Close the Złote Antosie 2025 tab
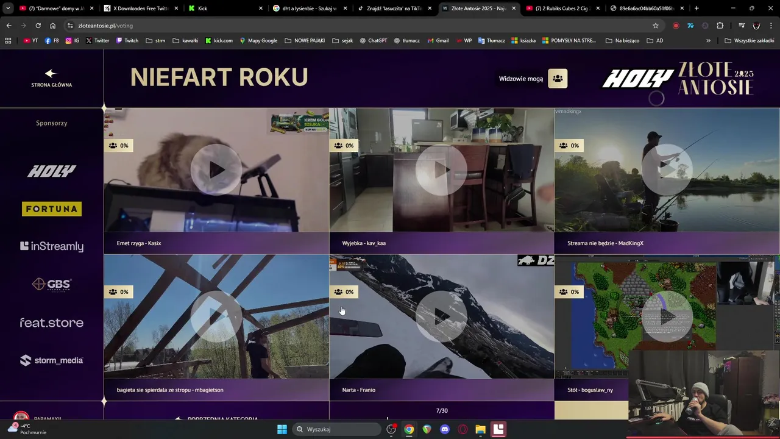Image resolution: width=780 pixels, height=439 pixels. coord(513,9)
